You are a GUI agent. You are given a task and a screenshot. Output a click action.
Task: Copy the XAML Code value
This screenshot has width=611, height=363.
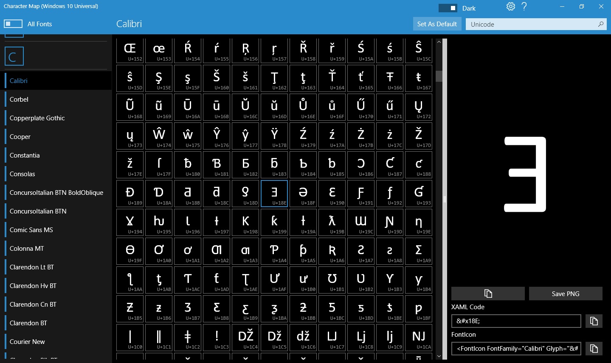pos(594,321)
